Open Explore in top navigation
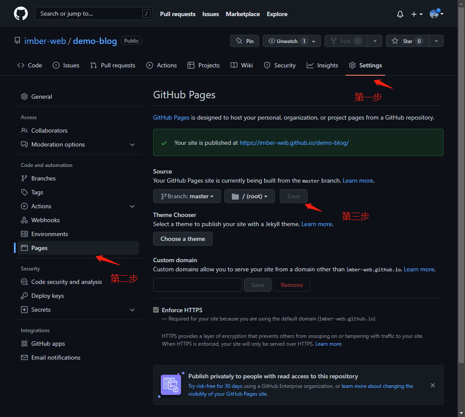 click(277, 14)
